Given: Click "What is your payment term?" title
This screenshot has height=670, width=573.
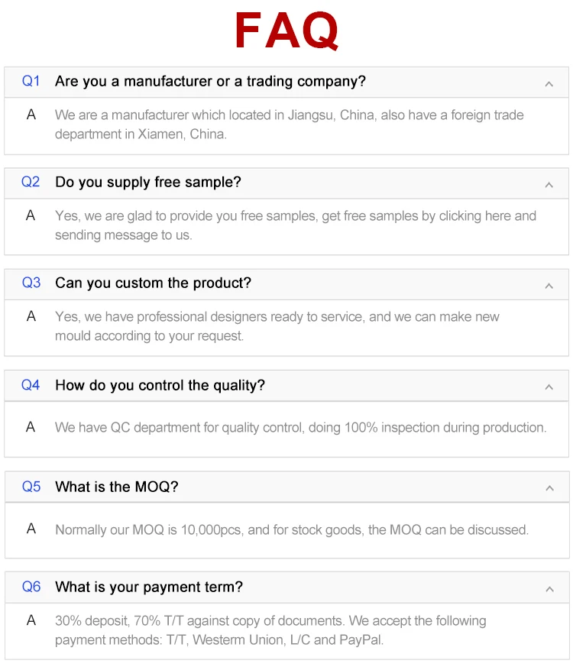Looking at the screenshot, I should [149, 587].
